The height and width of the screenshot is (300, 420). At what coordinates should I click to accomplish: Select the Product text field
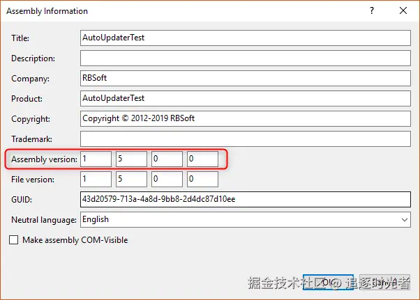click(x=245, y=99)
